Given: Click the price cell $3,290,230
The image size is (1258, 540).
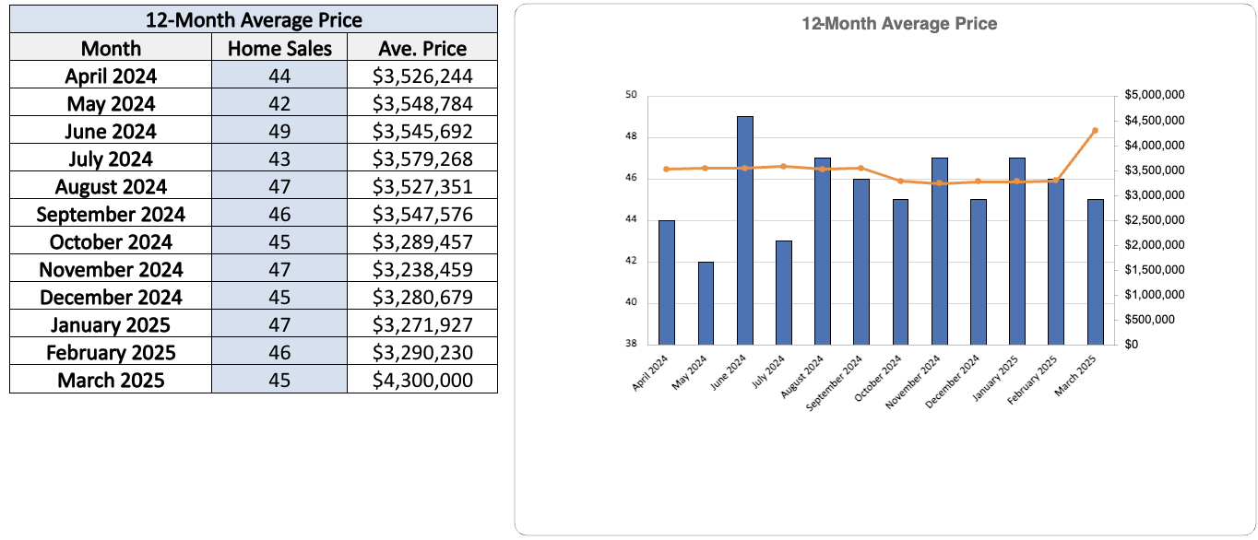Looking at the screenshot, I should pos(422,352).
